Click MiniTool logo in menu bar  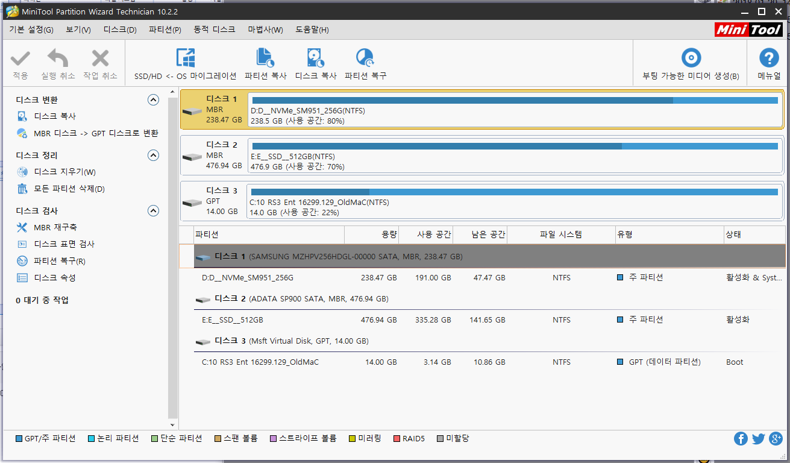pos(748,30)
